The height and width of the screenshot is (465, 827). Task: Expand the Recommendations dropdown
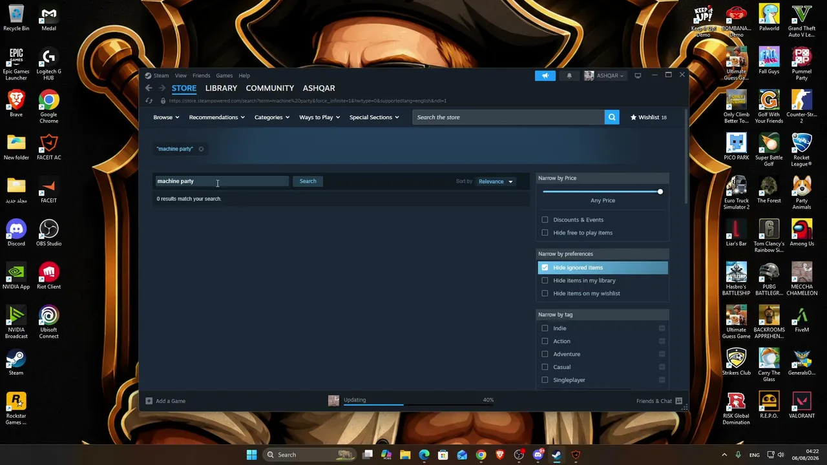point(216,118)
